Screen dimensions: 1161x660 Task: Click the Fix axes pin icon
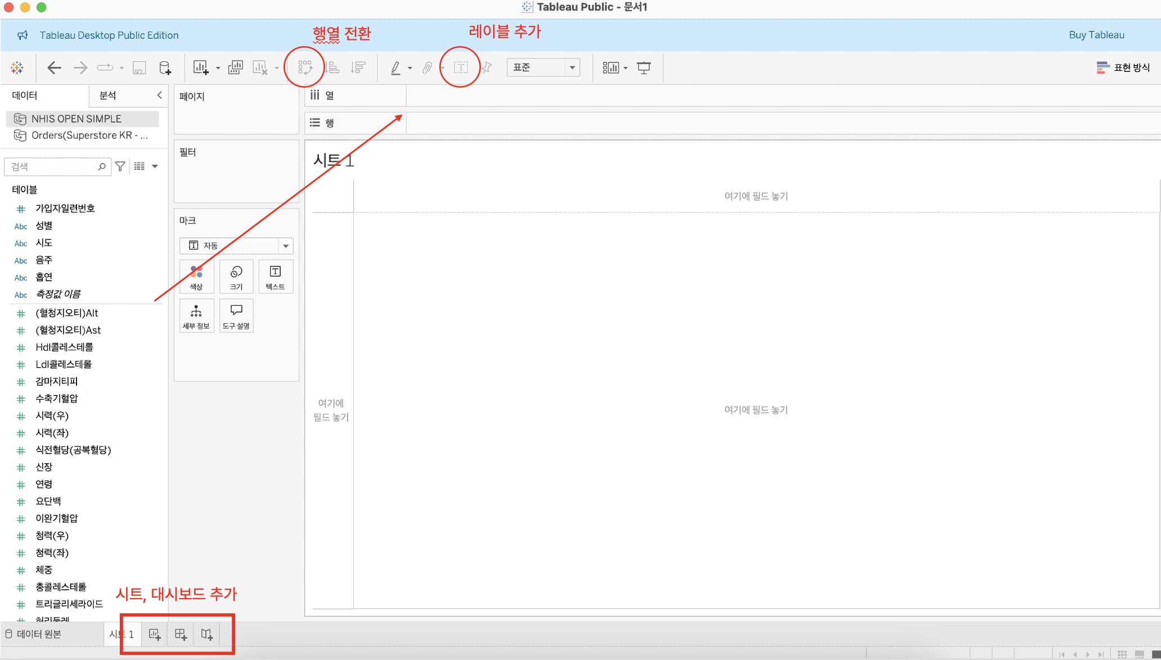tap(487, 67)
